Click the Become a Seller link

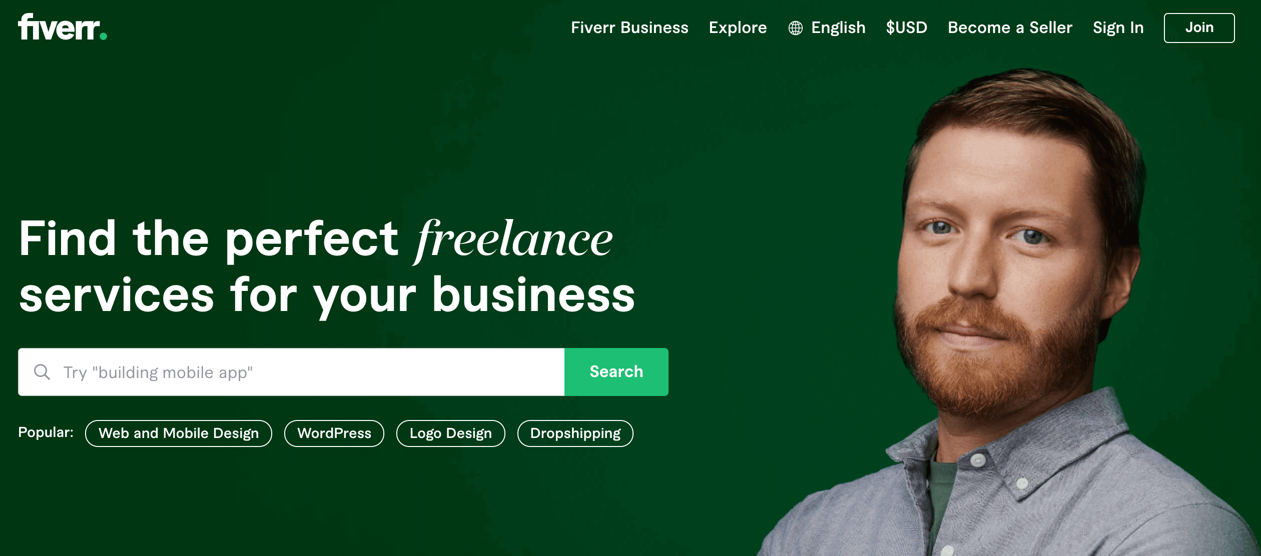coord(1009,27)
